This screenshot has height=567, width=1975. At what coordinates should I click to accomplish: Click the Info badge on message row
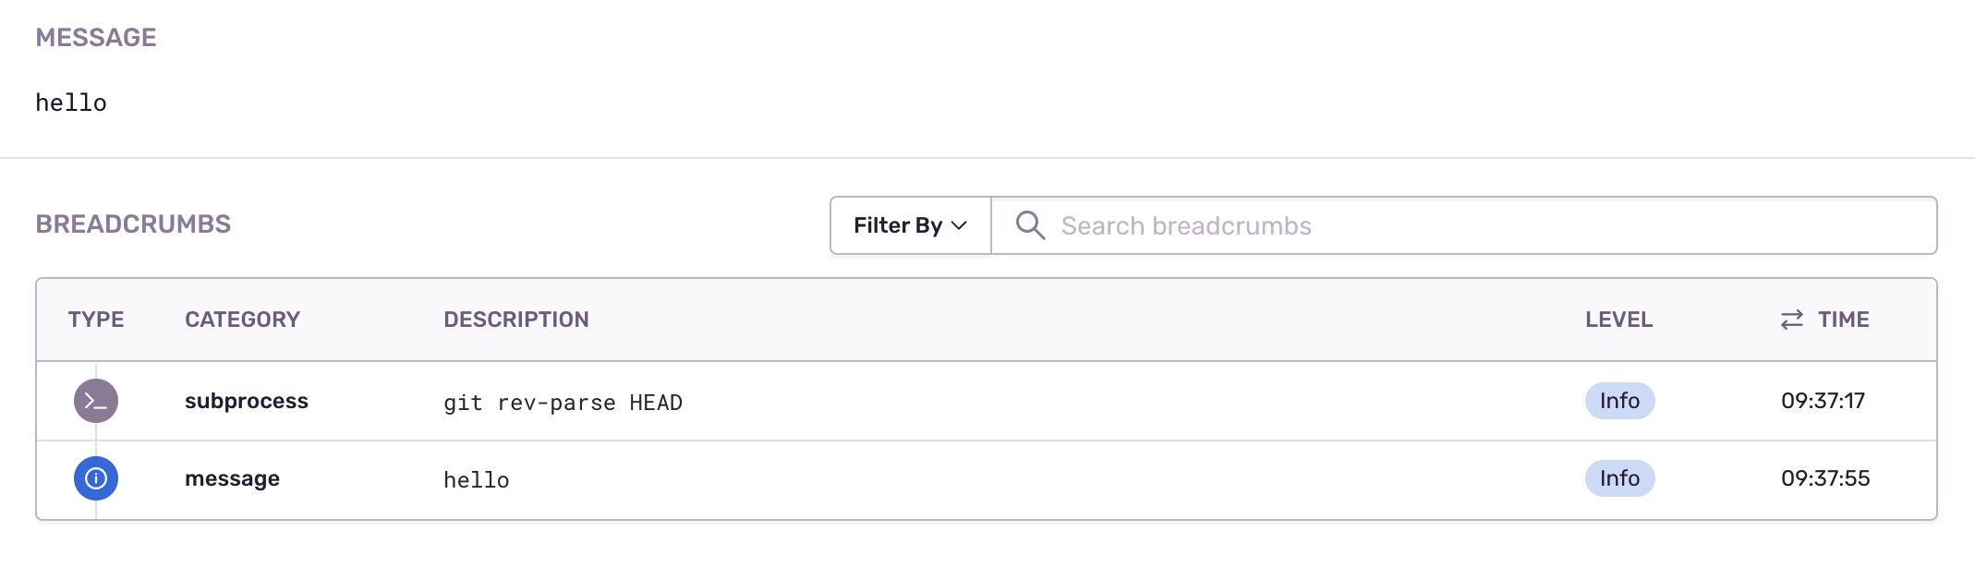pos(1619,478)
